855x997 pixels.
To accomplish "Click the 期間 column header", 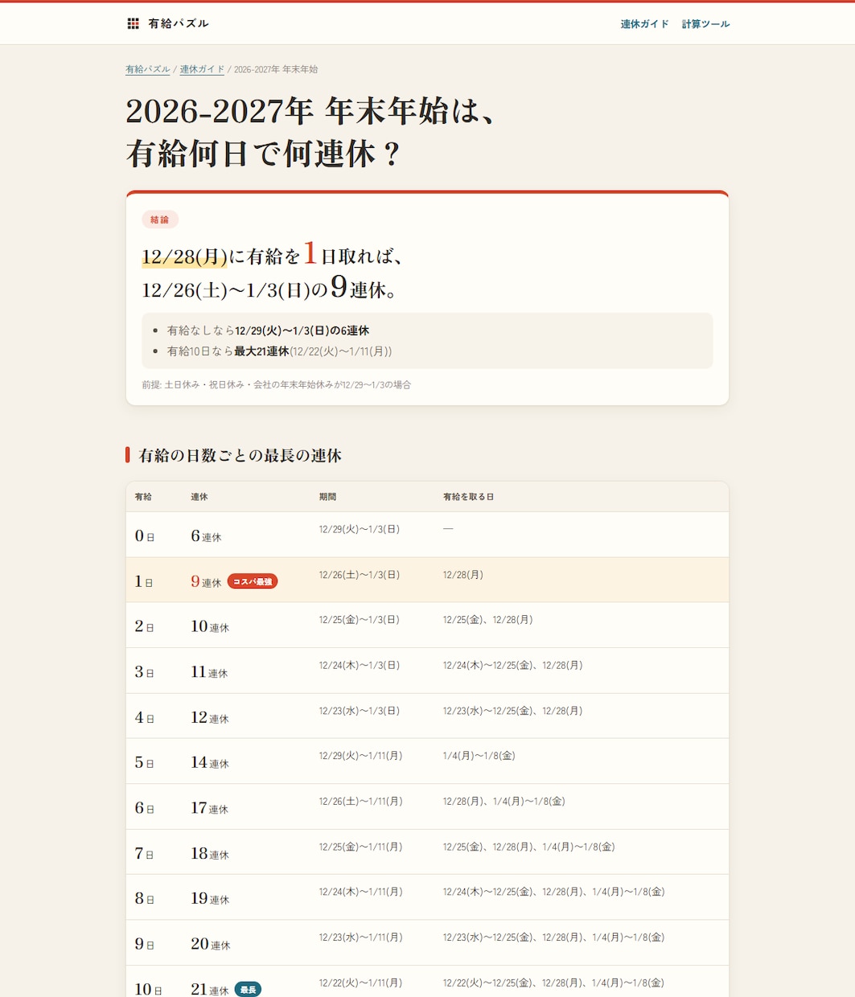I will tap(327, 497).
